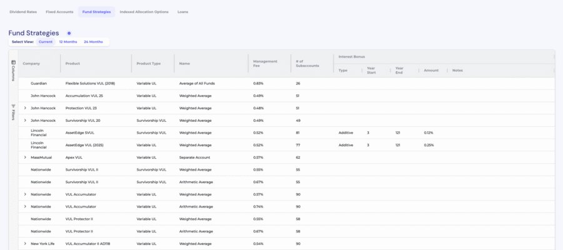Expand the New York Life VUL Accumulator row
563x250 pixels.
[25, 244]
